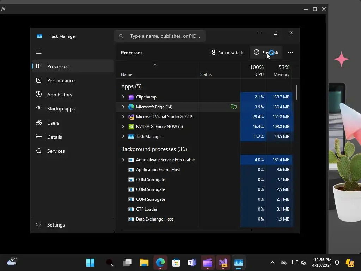361x271 pixels.
Task: Click the Antimalware Service Executable icon
Action: pyautogui.click(x=131, y=160)
